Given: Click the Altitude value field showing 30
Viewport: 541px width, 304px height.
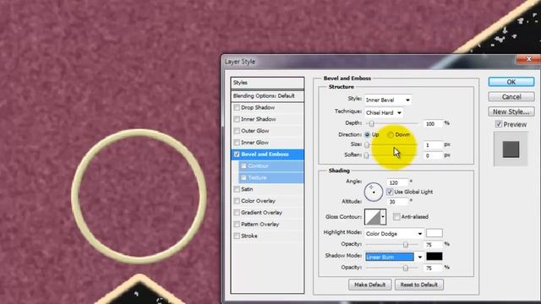Looking at the screenshot, I should coord(397,202).
